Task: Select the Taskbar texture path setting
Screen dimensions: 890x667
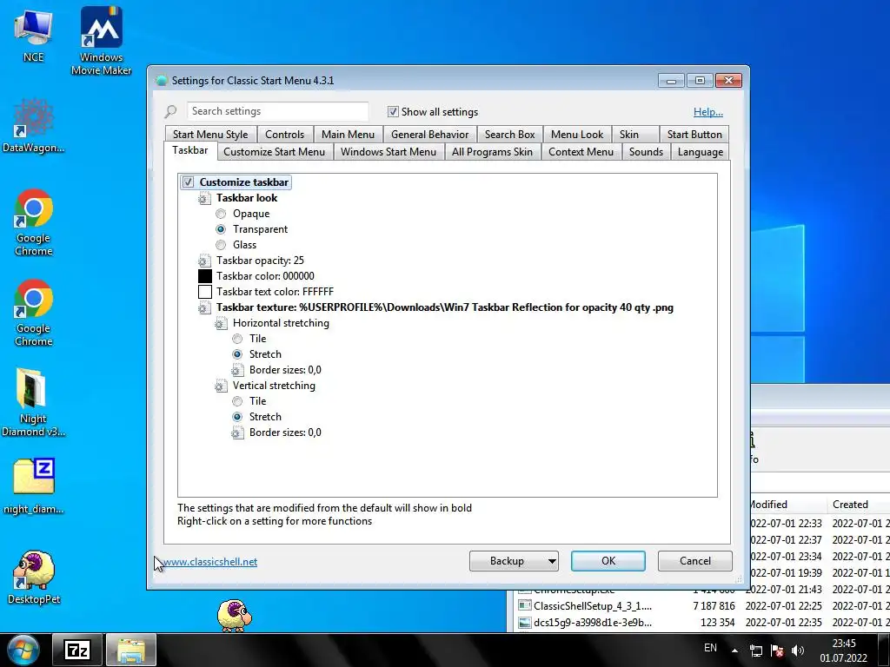Action: tap(444, 307)
